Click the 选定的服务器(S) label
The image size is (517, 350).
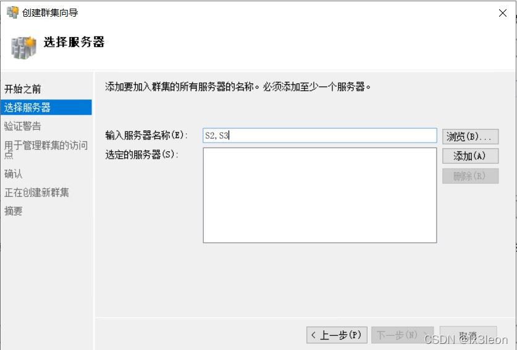pyautogui.click(x=142, y=154)
